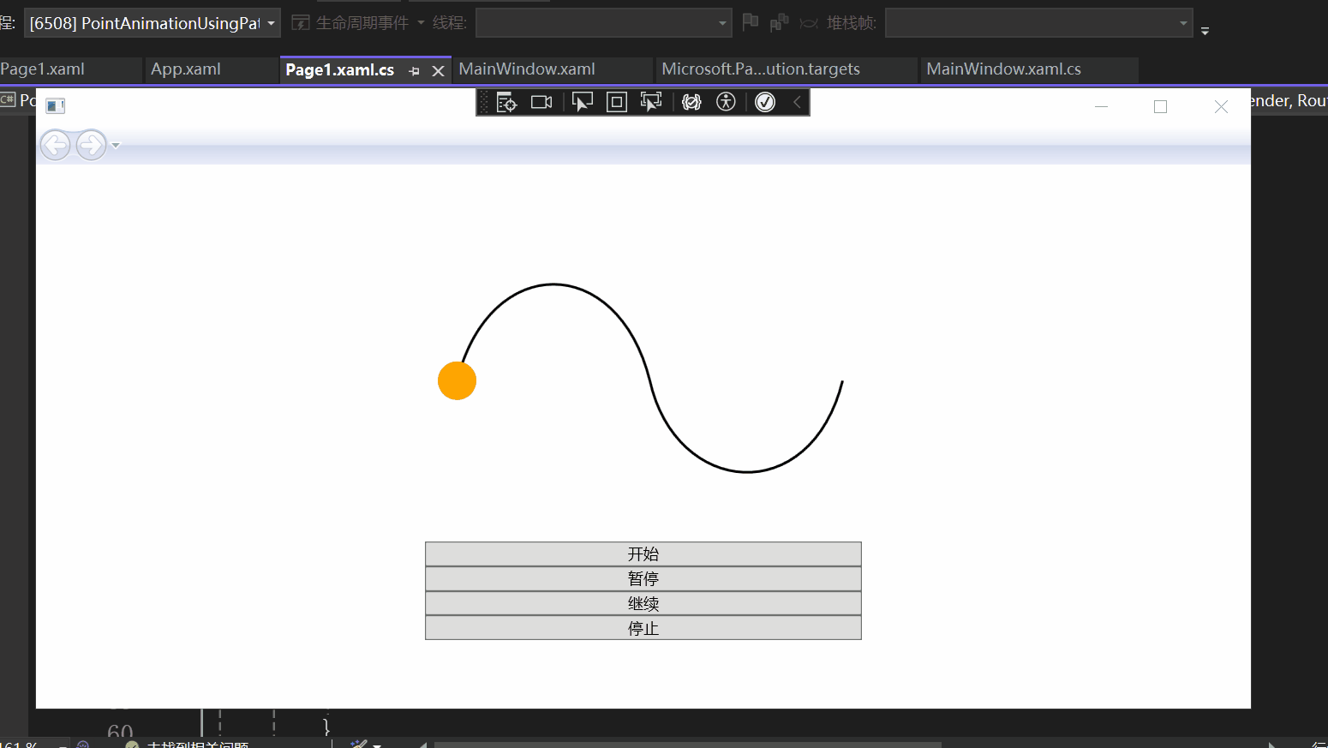This screenshot has height=748, width=1328.
Task: Collapse the in-app debug toolbar with chevron
Action: coord(797,103)
